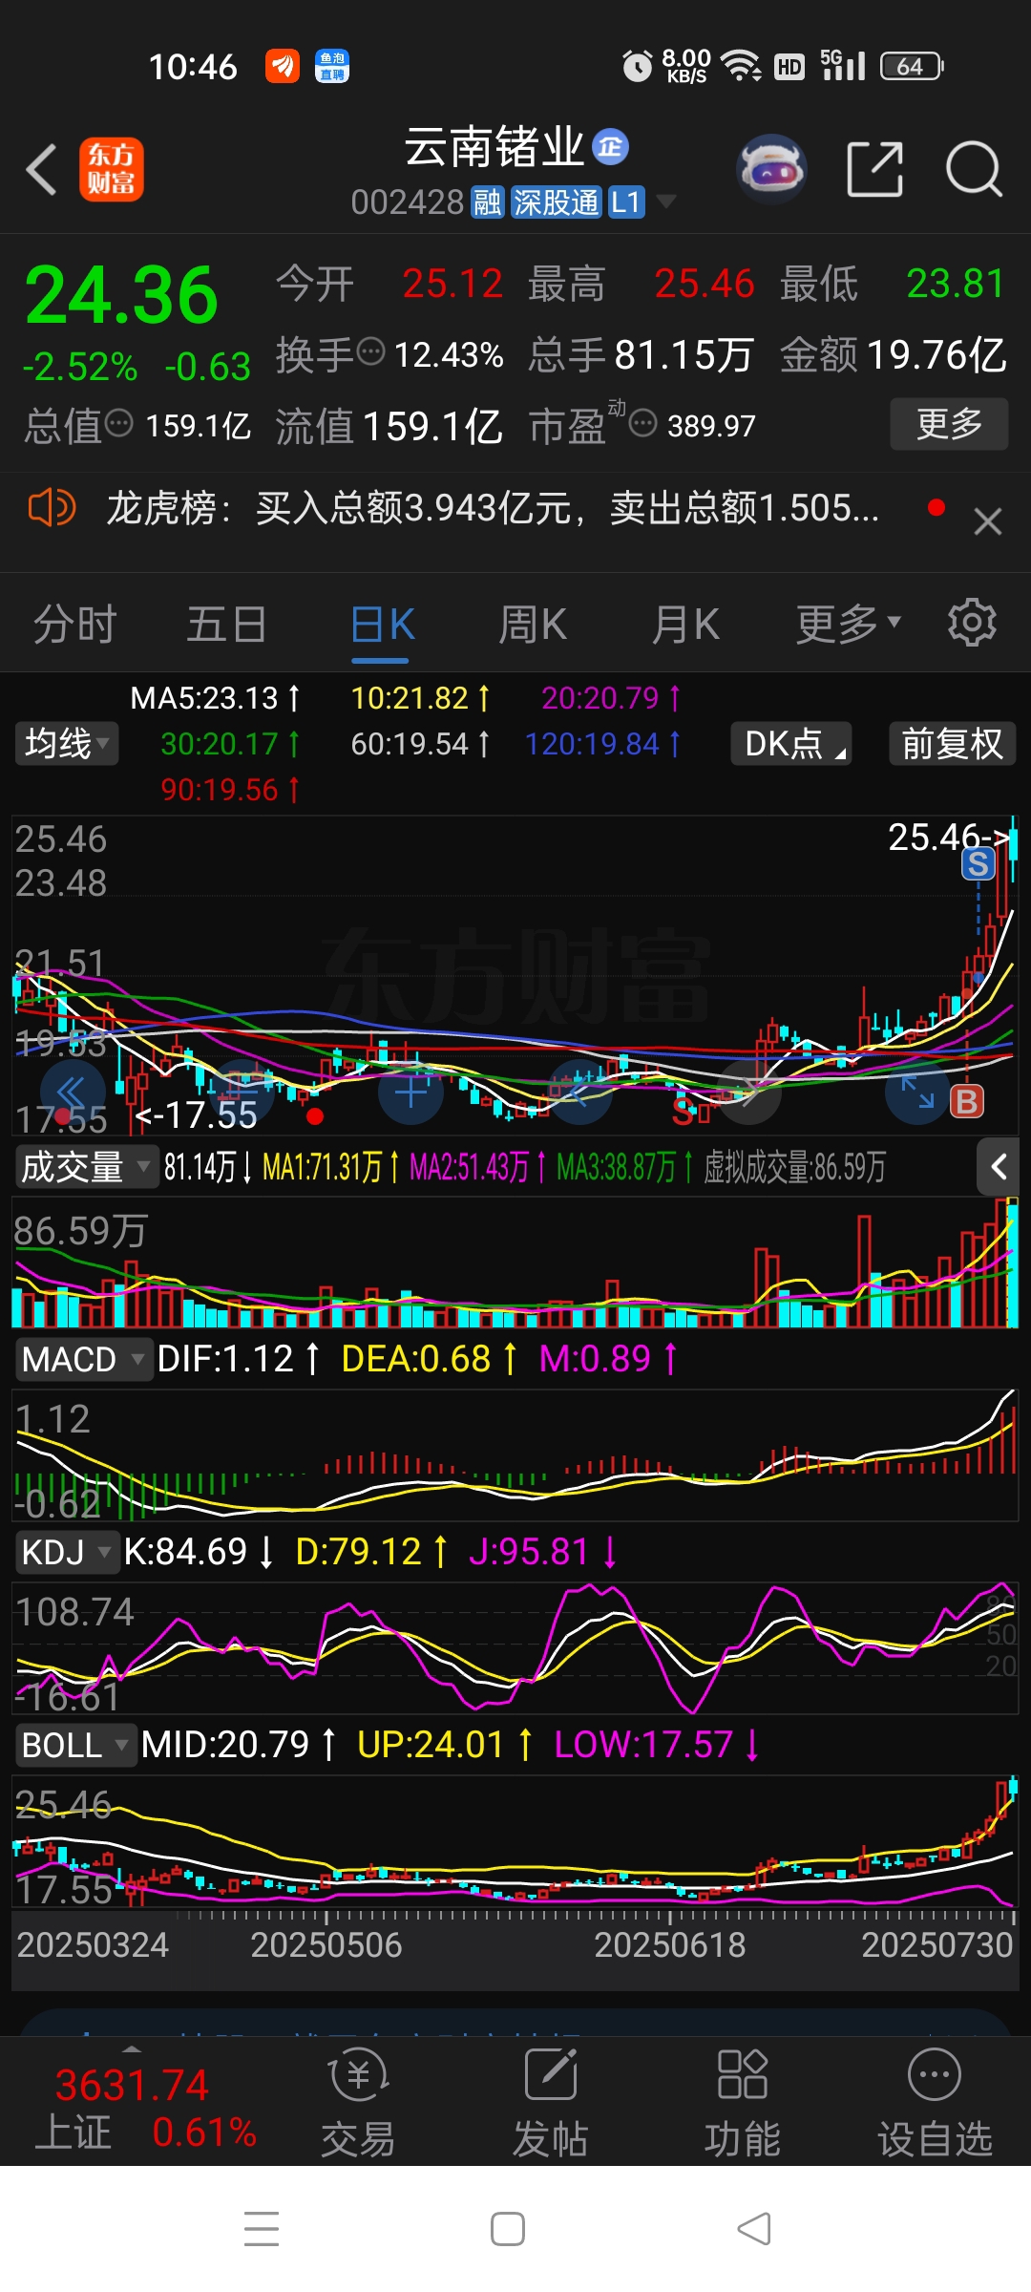1031x2292 pixels.
Task: Expand the 更多 period dropdown
Action: 849,625
